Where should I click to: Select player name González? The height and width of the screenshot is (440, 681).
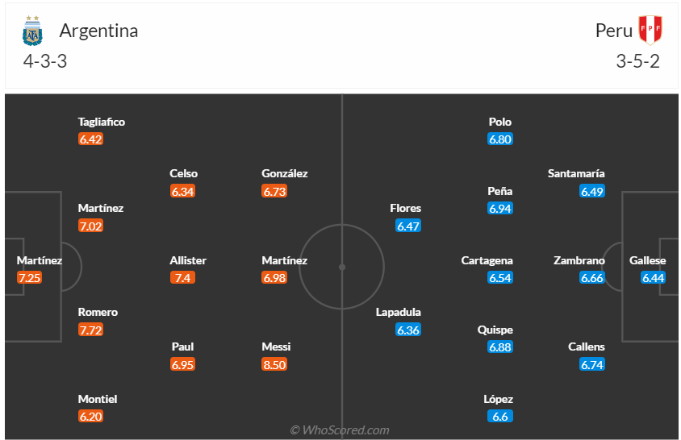(285, 173)
